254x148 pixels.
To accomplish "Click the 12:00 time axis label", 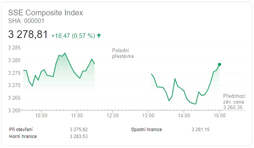I will (113, 115).
